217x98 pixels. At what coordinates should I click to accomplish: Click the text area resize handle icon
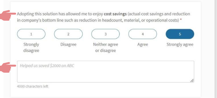click(x=192, y=80)
